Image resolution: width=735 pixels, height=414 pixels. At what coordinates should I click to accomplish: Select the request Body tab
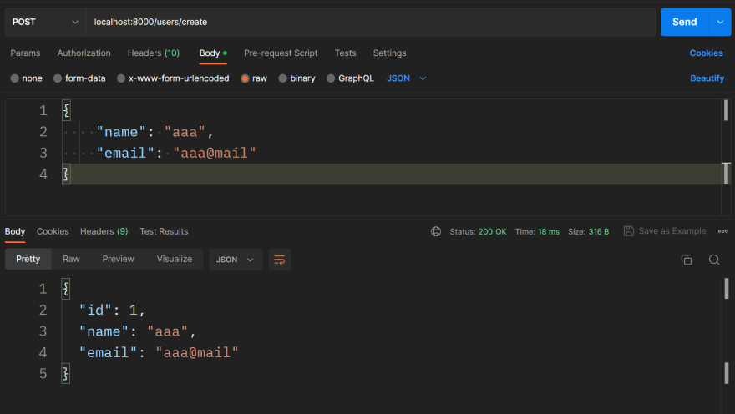click(213, 53)
